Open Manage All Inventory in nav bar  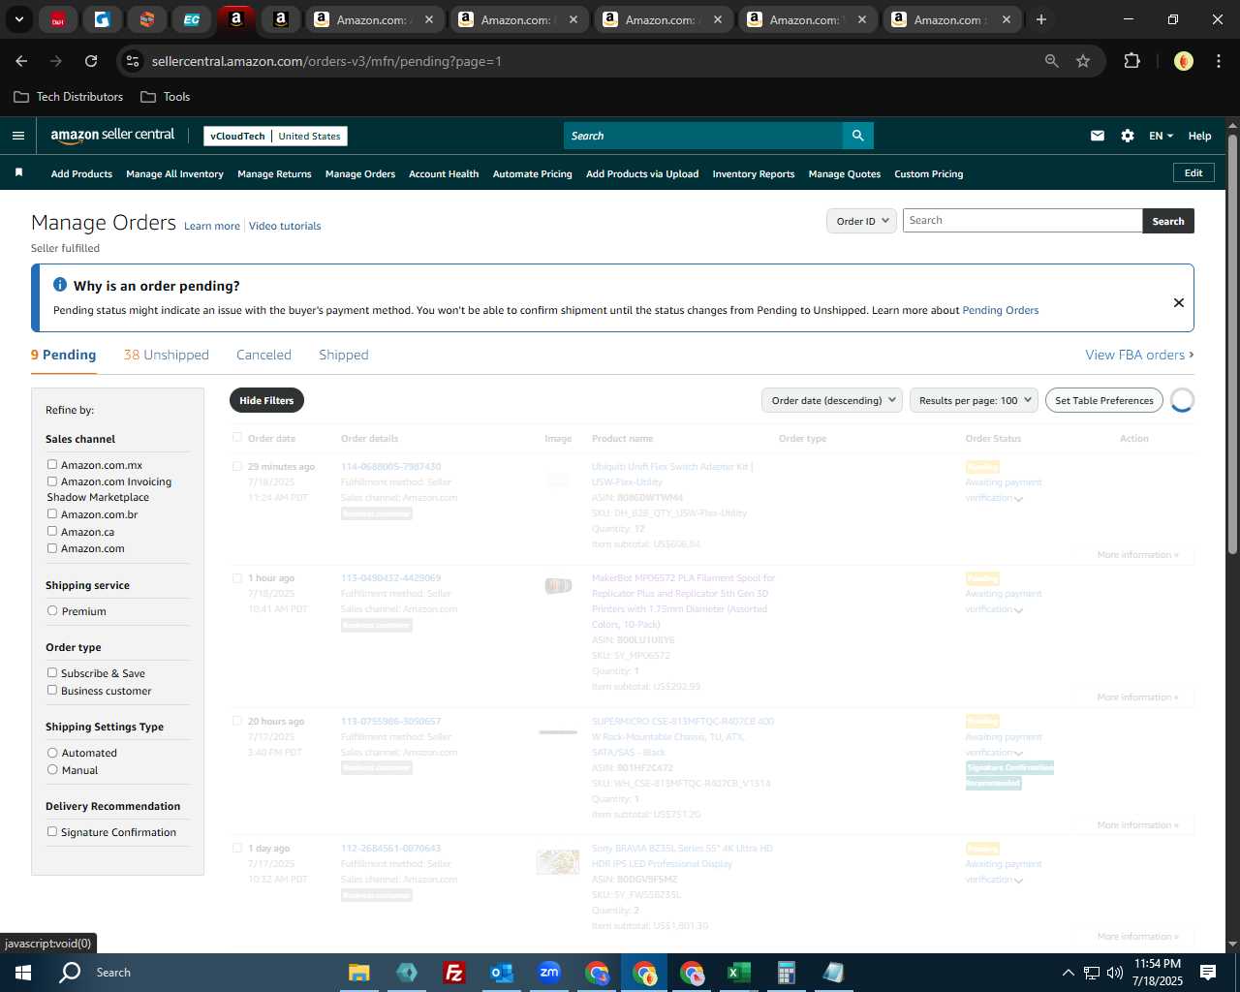(x=174, y=174)
